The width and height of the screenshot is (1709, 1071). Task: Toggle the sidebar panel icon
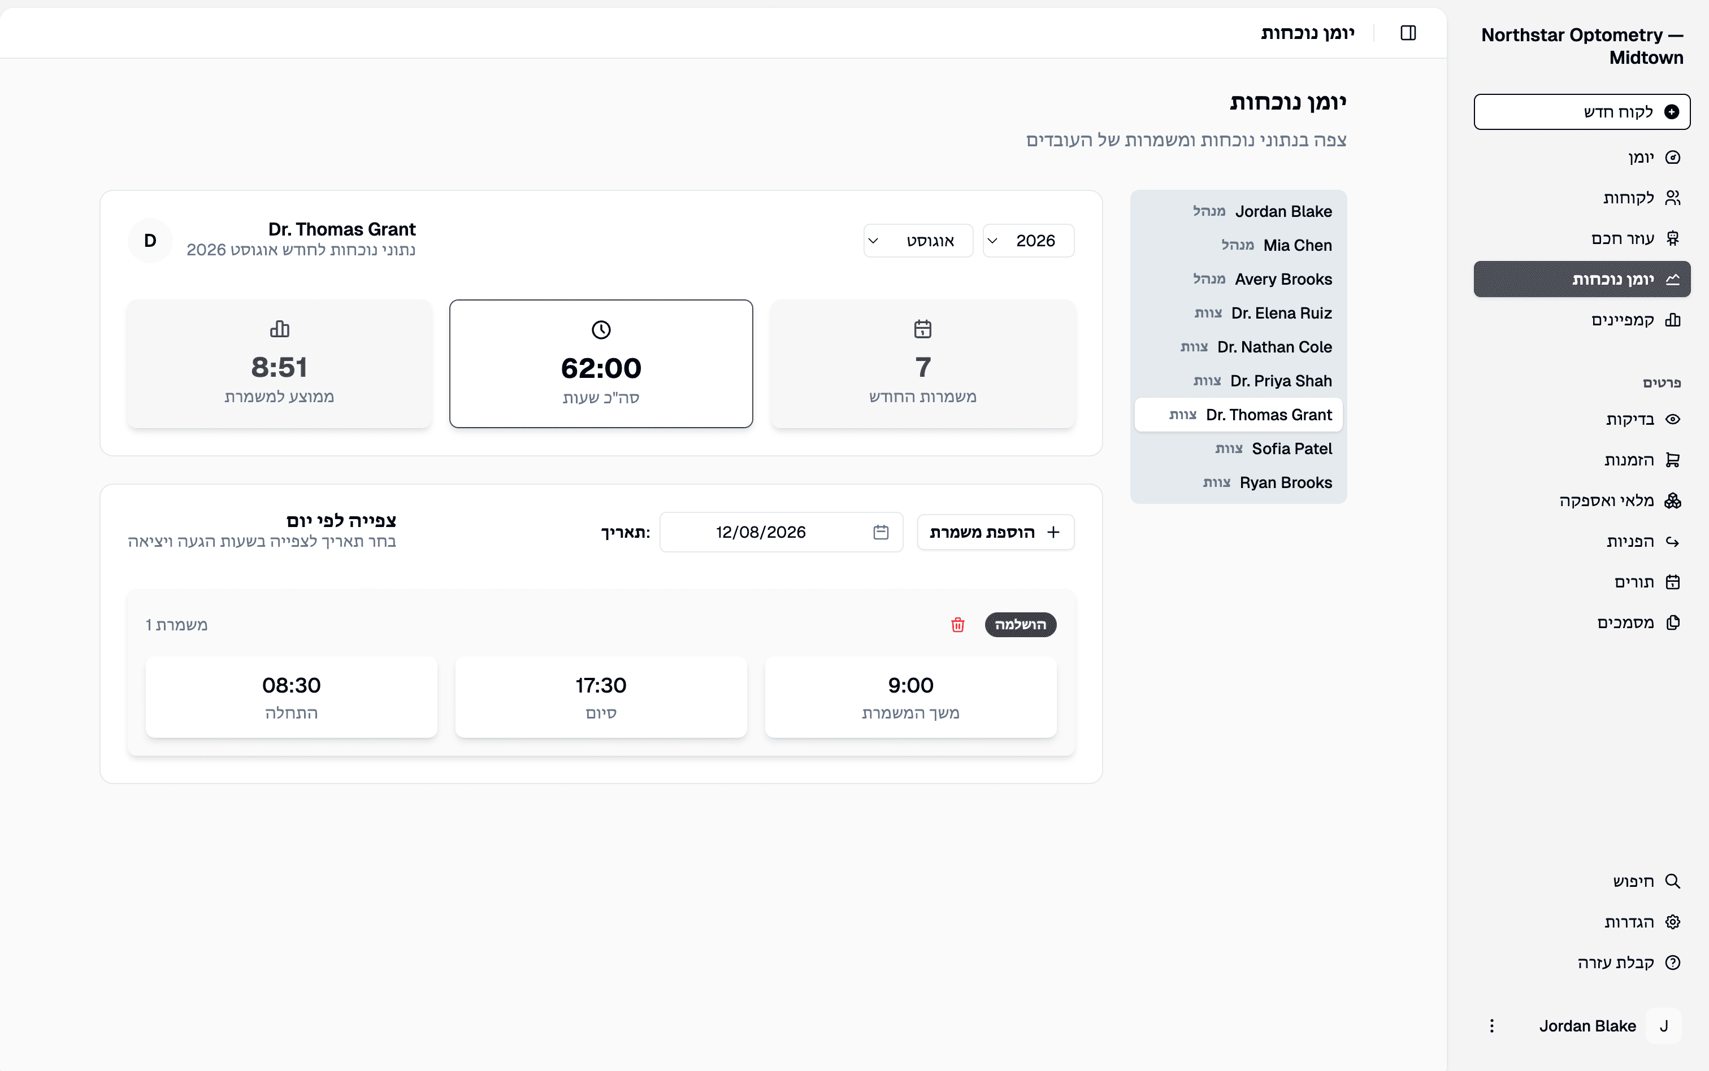[x=1408, y=33]
